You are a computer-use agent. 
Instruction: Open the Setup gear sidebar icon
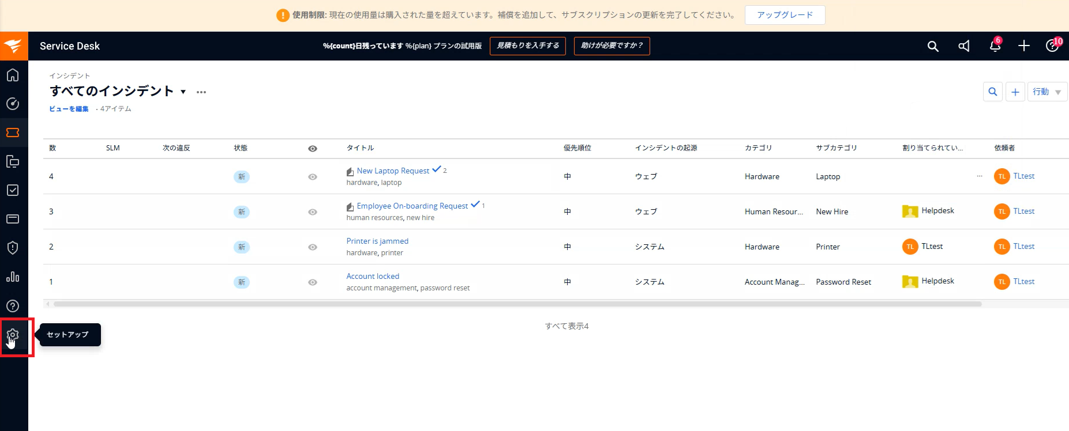click(13, 335)
